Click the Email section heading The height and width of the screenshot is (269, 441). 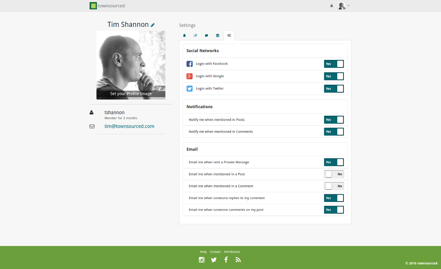(192, 149)
